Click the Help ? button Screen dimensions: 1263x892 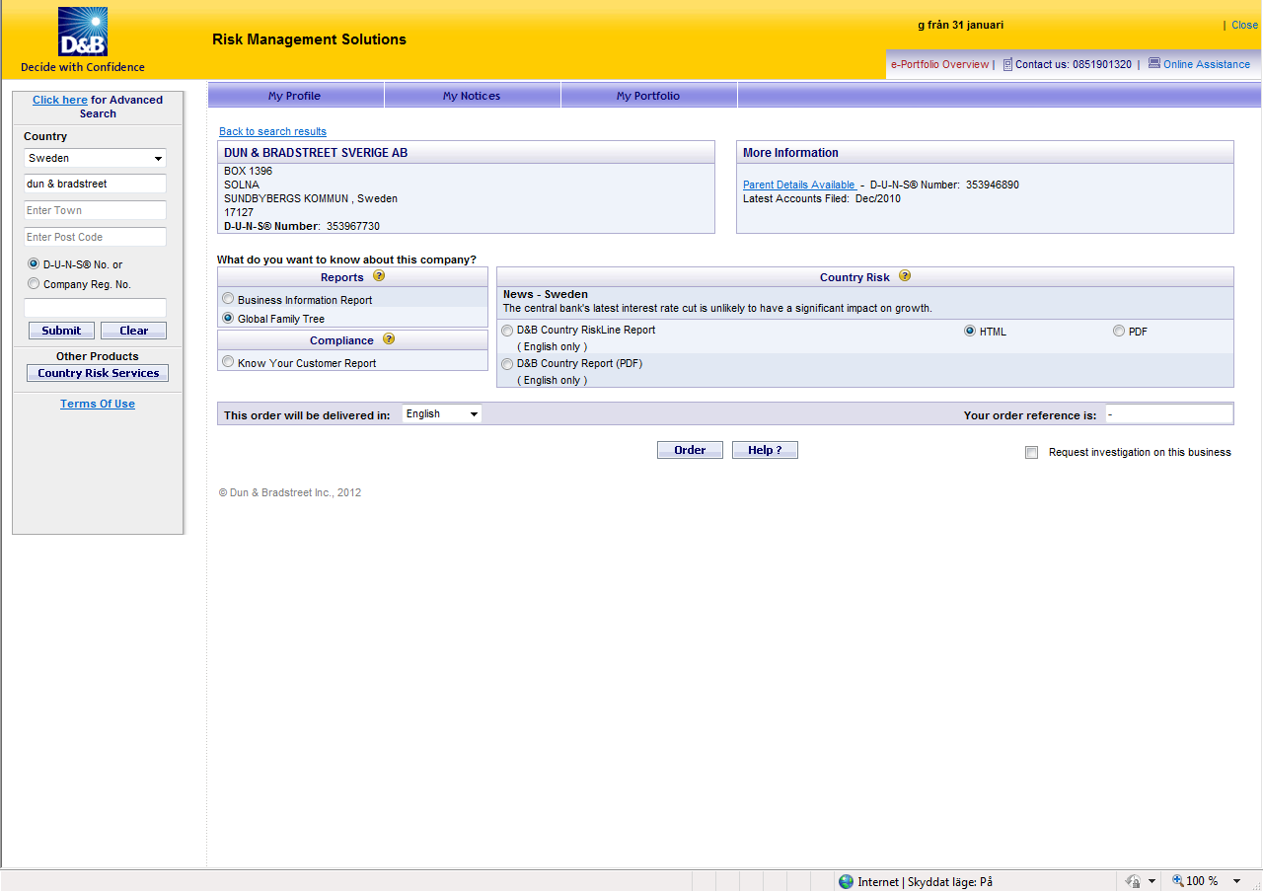pyautogui.click(x=765, y=450)
